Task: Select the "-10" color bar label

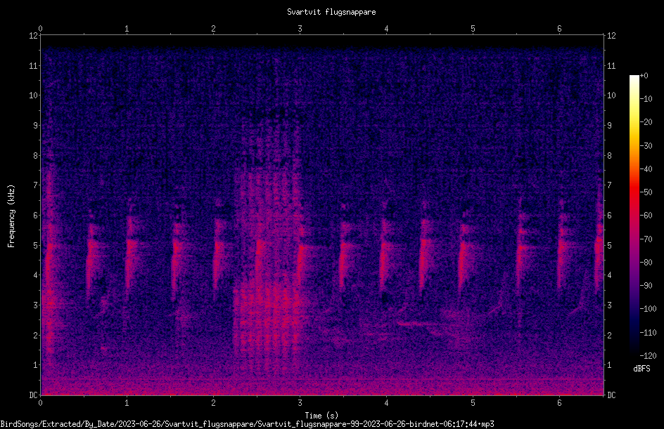Action: [646, 99]
